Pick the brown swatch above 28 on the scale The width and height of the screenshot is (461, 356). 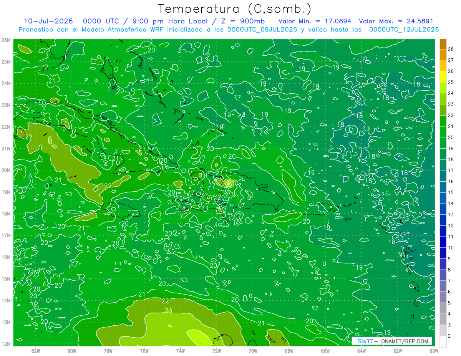(443, 44)
